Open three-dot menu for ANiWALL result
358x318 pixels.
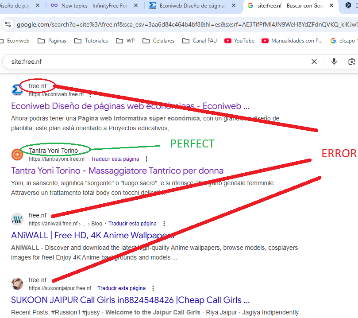(x=164, y=224)
